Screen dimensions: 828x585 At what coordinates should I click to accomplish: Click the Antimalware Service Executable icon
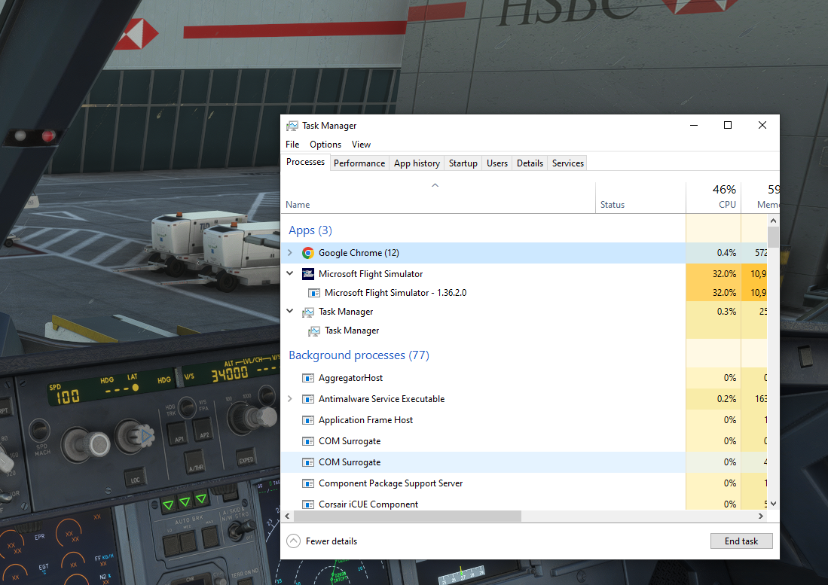coord(308,399)
